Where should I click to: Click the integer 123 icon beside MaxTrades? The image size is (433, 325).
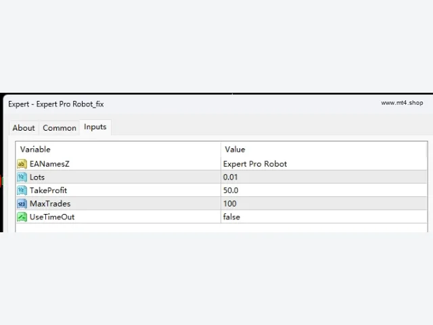(22, 204)
